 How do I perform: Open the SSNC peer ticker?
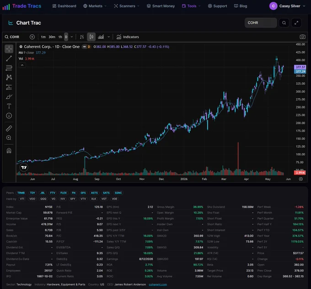(118, 193)
